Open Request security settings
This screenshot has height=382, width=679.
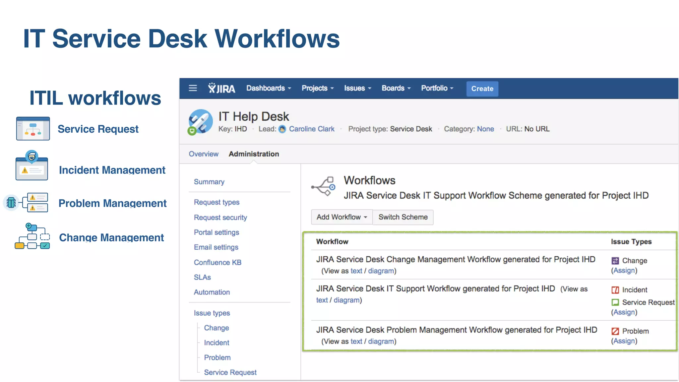click(x=220, y=218)
